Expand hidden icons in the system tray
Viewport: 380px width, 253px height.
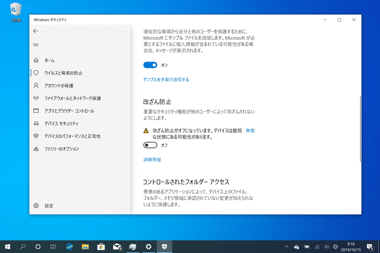286,246
